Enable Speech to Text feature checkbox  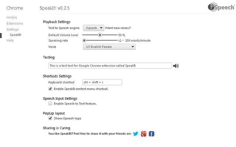pos(50,103)
